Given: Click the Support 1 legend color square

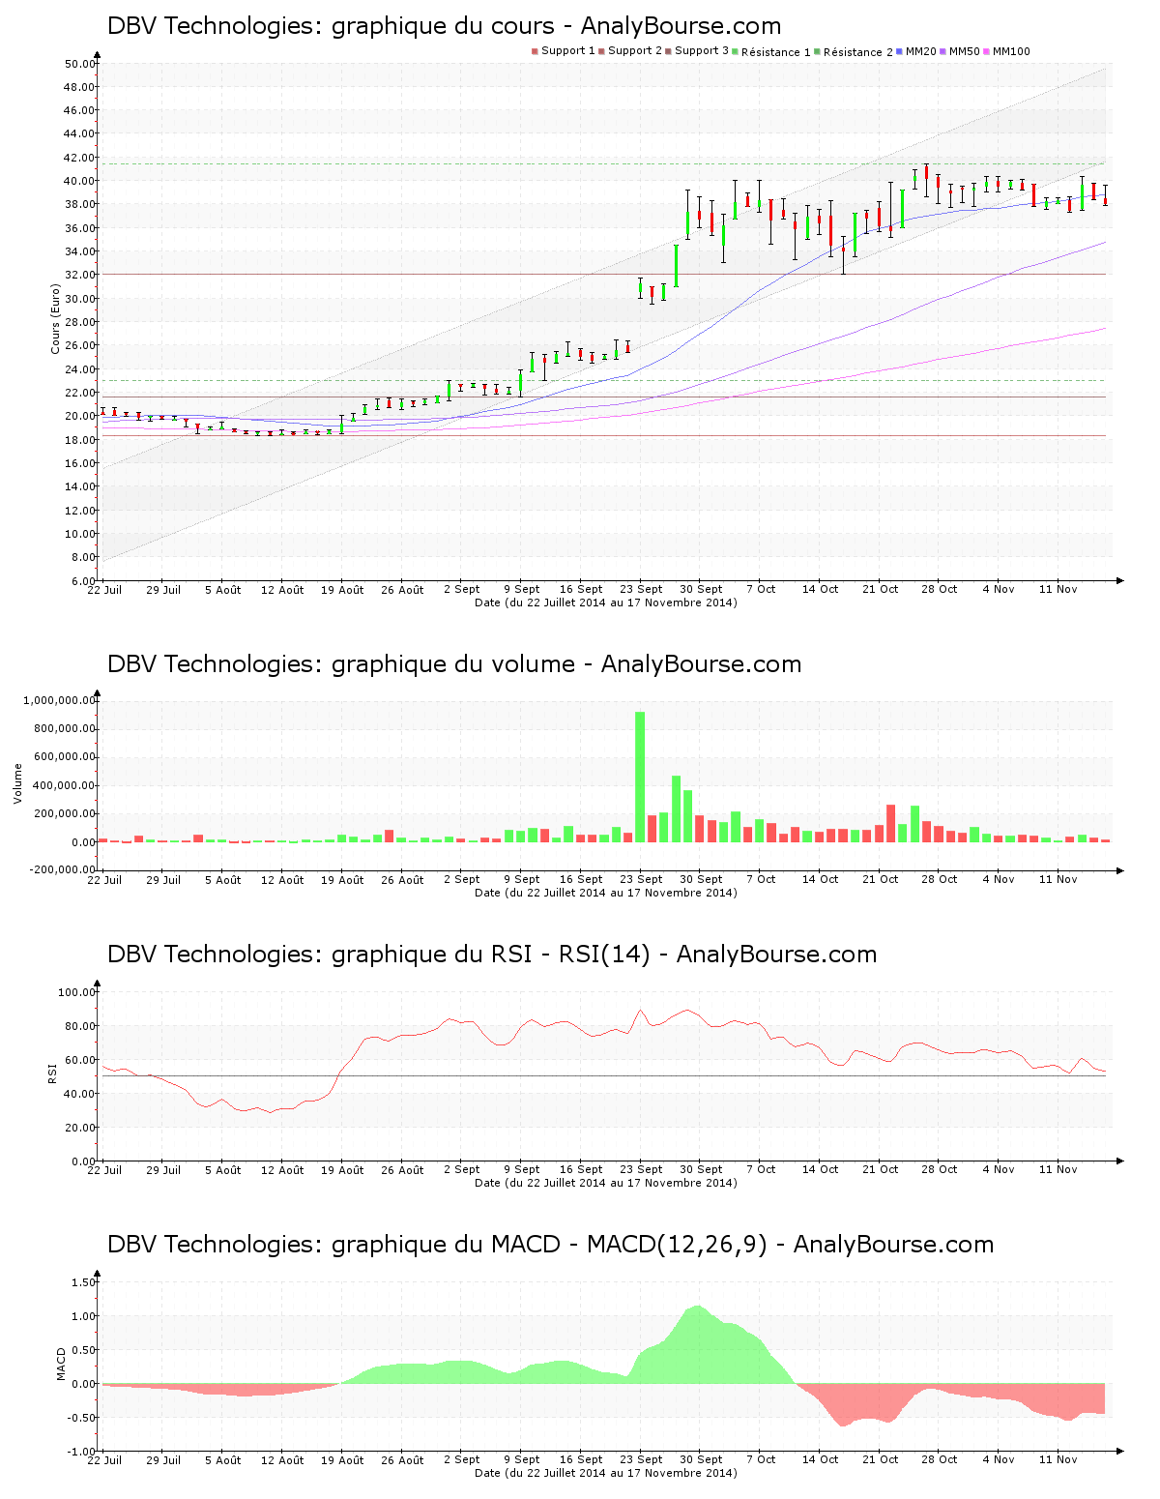Looking at the screenshot, I should click(x=535, y=51).
